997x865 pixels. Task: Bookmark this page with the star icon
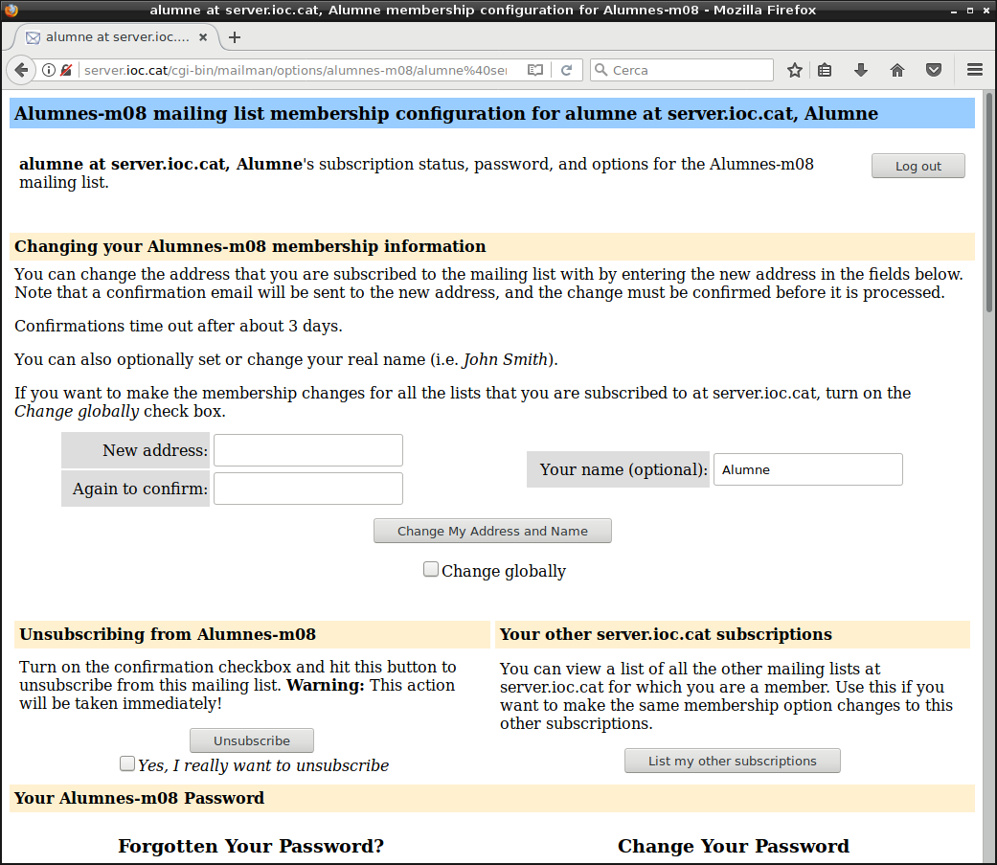794,70
